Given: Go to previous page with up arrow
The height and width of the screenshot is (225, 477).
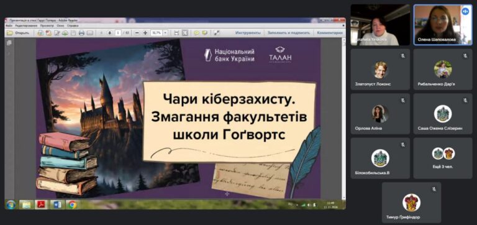Looking at the screenshot, I should pos(101,33).
